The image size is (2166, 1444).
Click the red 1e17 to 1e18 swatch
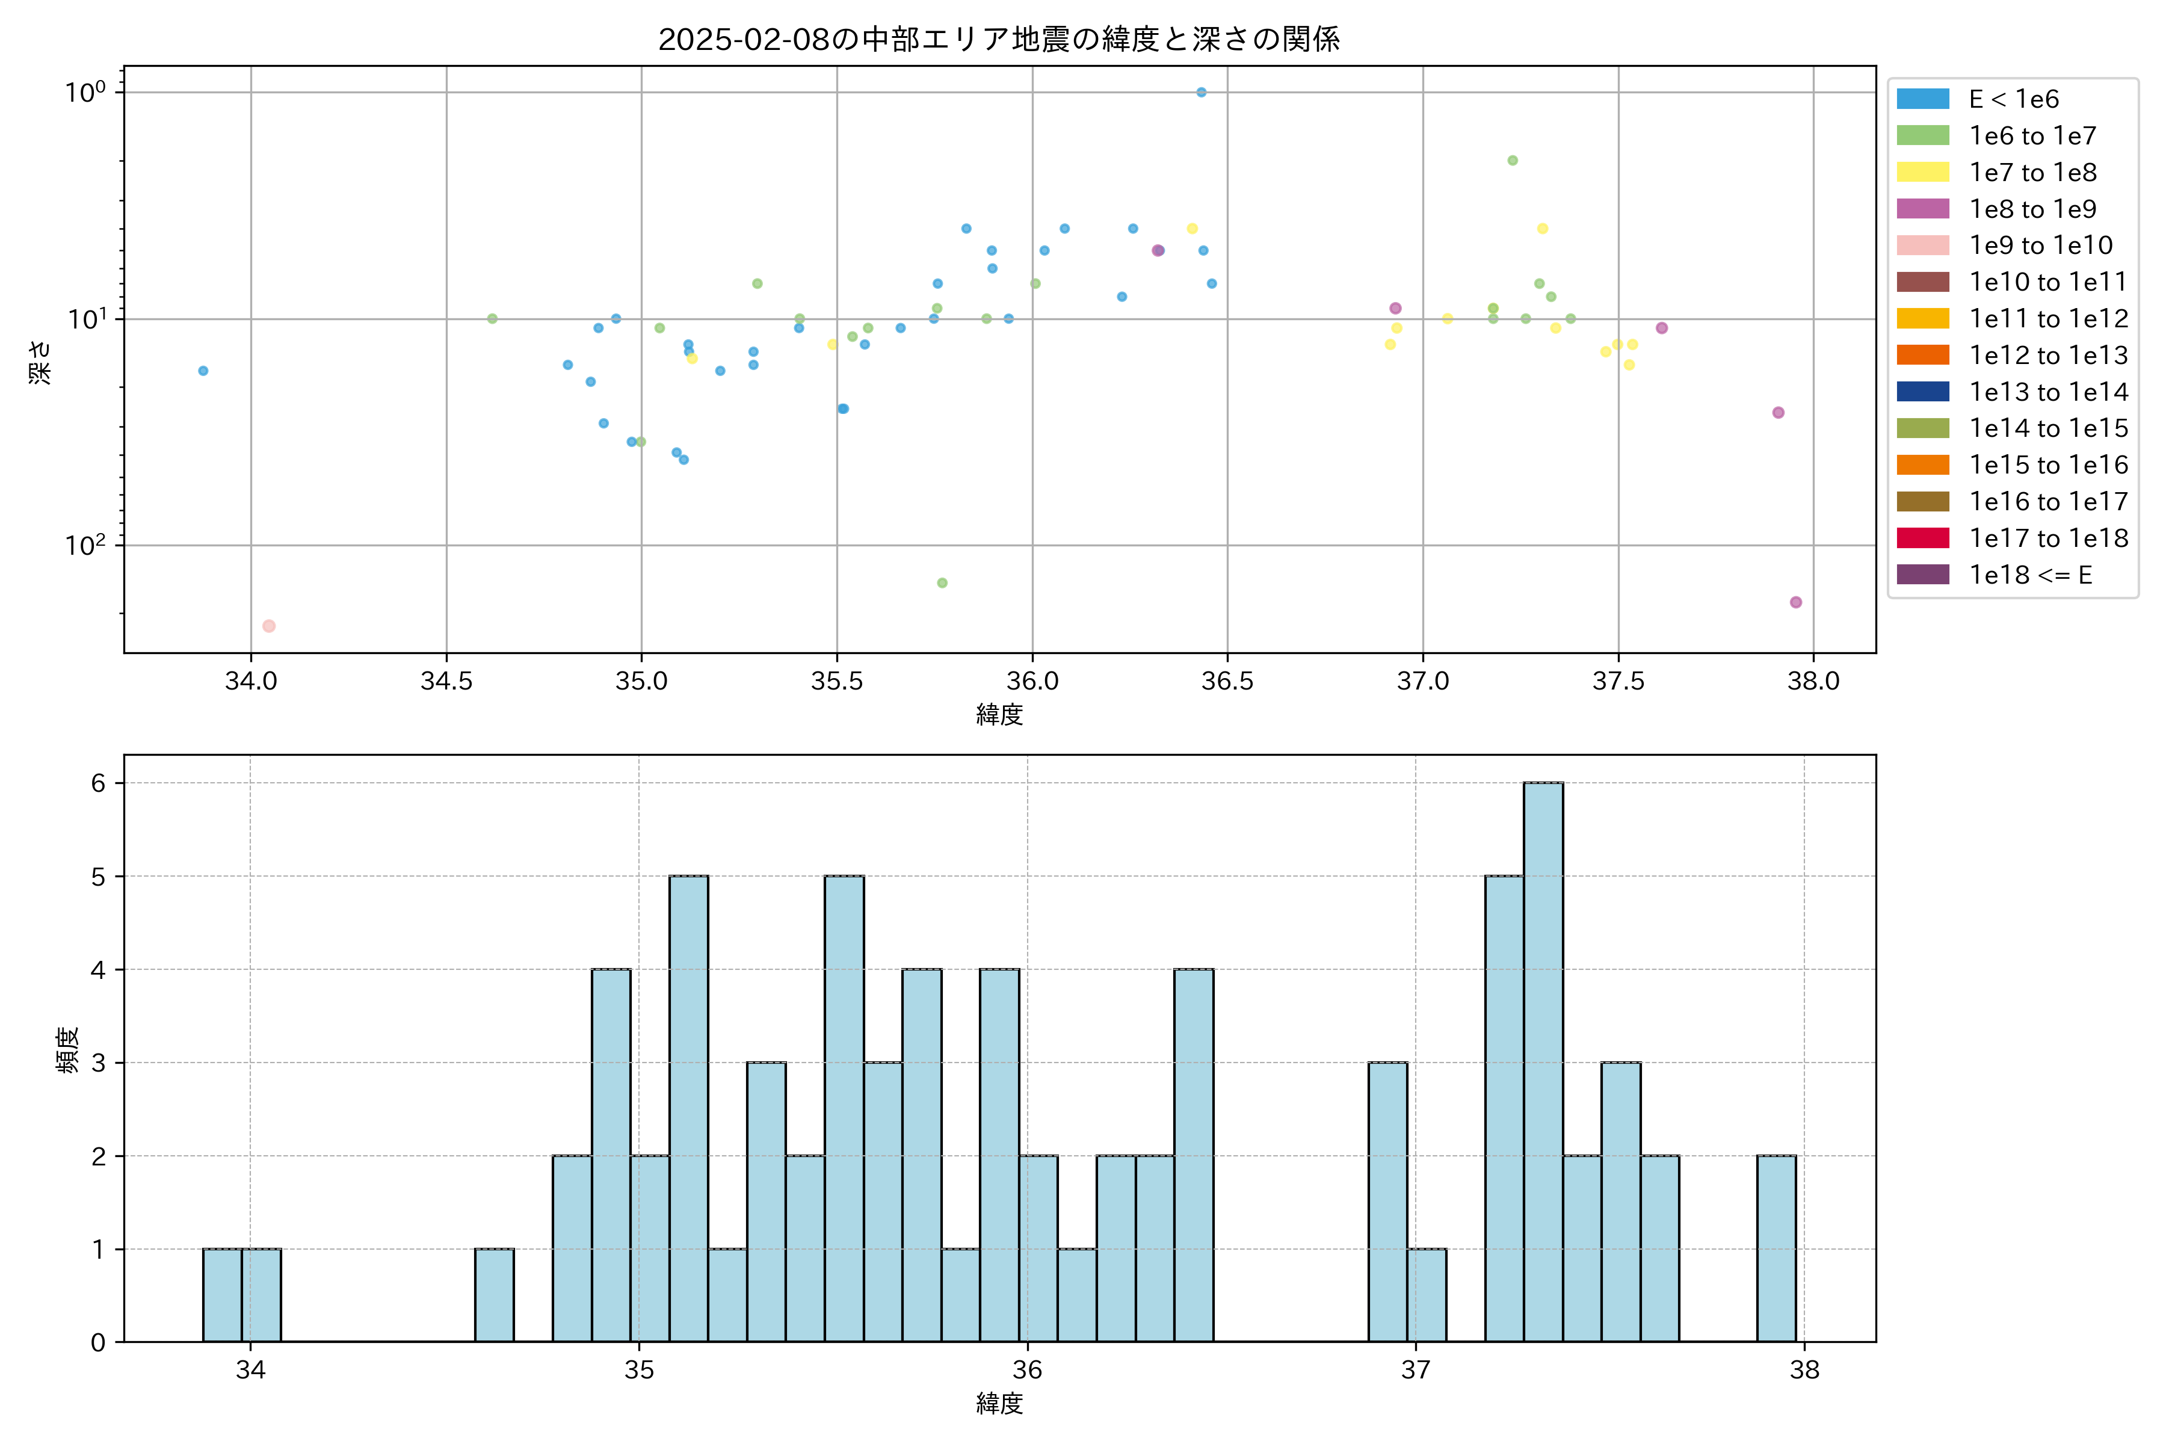[1922, 538]
